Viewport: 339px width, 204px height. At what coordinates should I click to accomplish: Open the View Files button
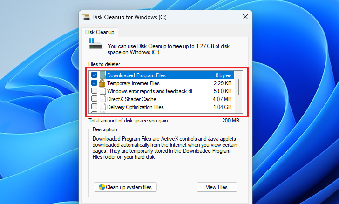click(217, 187)
